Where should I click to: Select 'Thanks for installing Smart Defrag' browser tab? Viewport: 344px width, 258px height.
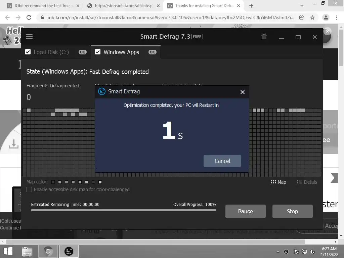204,6
